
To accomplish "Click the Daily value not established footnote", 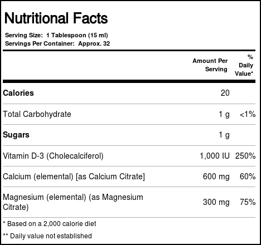I will click(47, 236).
